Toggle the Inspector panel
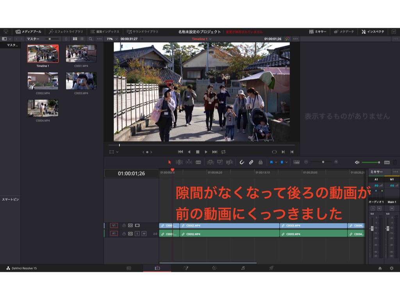 (373, 32)
